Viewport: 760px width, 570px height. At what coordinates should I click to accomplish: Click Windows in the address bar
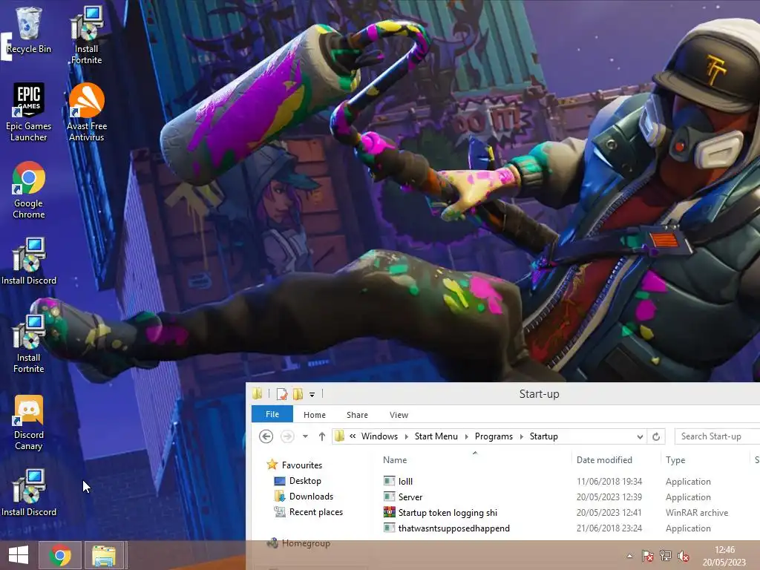[x=379, y=436]
